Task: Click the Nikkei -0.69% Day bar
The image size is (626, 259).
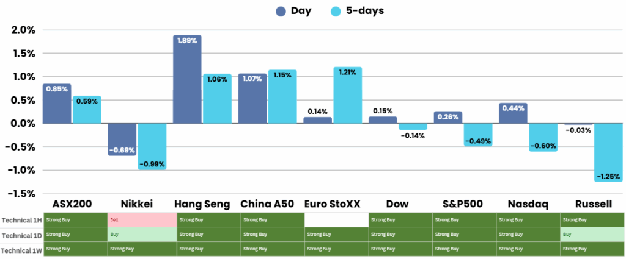Action: point(122,139)
